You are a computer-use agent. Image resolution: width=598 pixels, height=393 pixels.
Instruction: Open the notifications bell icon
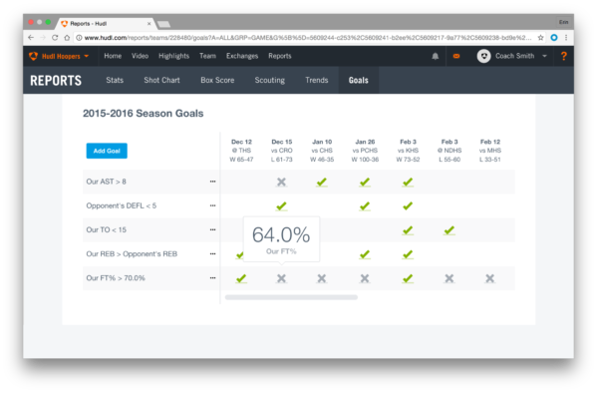pos(435,56)
